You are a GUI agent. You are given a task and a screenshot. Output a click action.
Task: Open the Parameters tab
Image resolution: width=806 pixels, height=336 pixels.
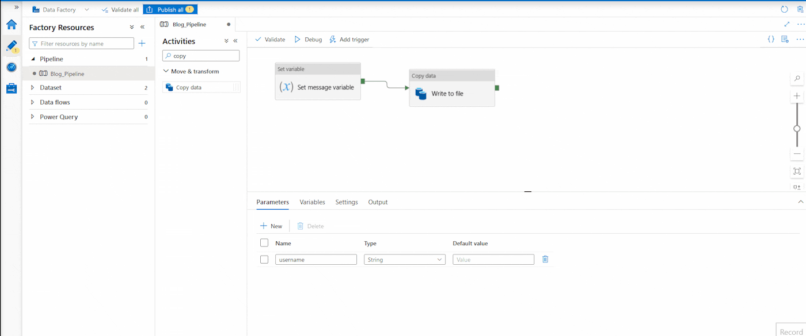[273, 202]
